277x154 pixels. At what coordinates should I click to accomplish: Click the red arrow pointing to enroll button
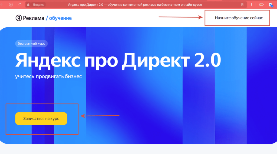[100, 116]
